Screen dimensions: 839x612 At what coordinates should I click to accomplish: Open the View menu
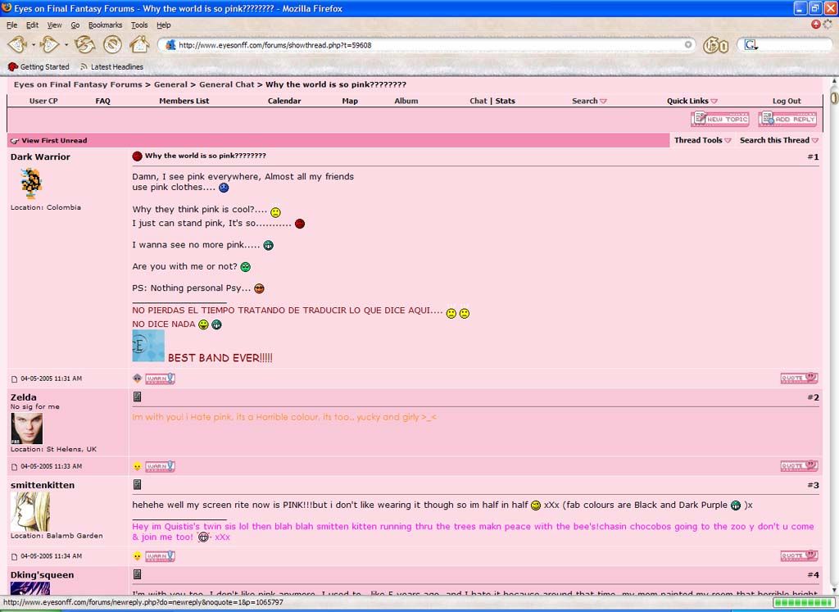pos(54,25)
